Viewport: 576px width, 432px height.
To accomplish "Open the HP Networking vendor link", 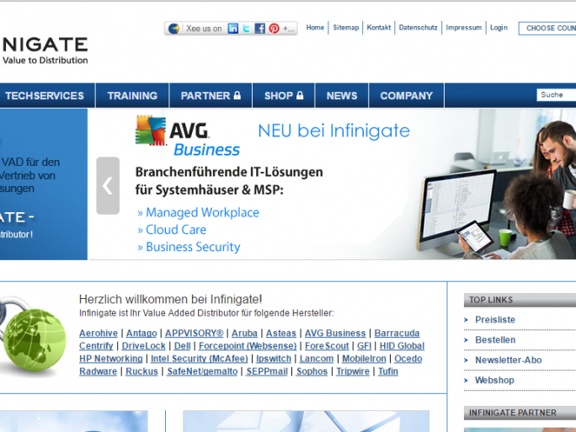I will [x=111, y=359].
